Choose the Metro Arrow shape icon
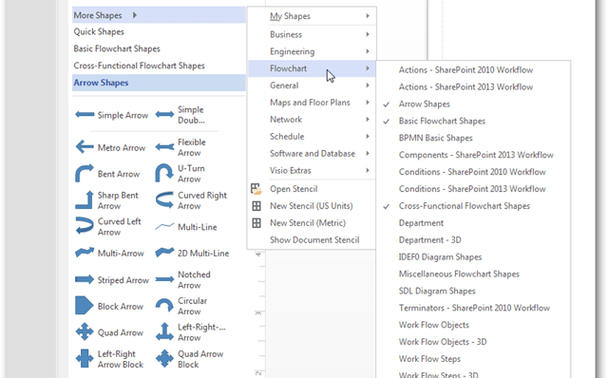Image resolution: width=608 pixels, height=378 pixels. tap(85, 147)
